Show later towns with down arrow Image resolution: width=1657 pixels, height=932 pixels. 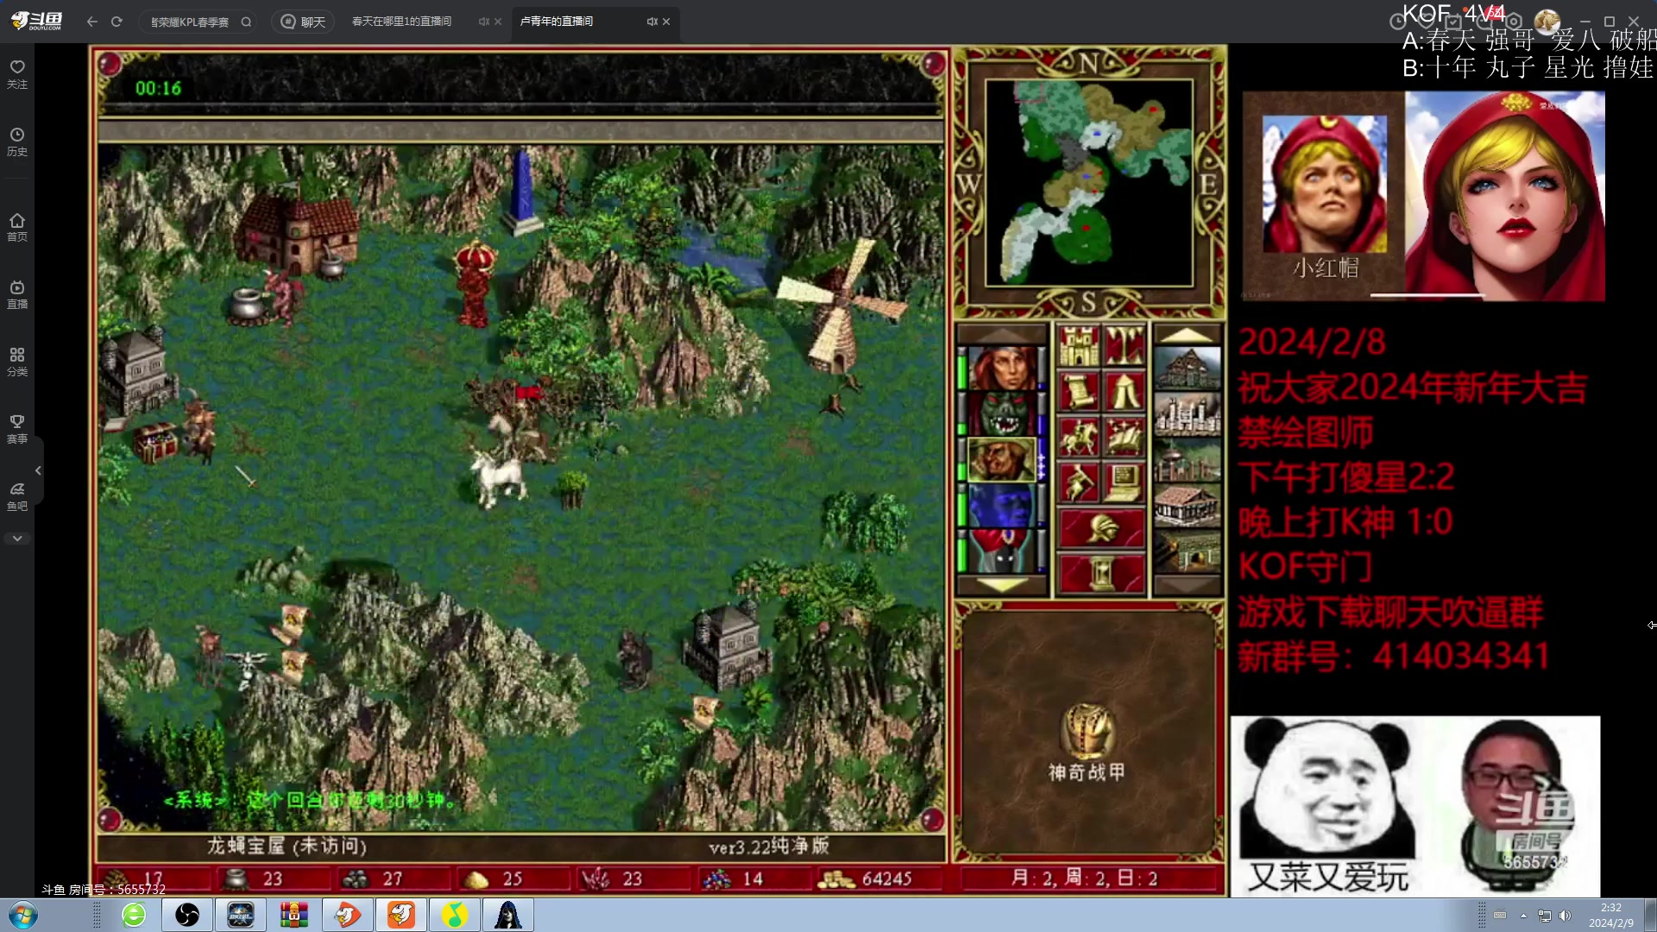coord(1188,584)
